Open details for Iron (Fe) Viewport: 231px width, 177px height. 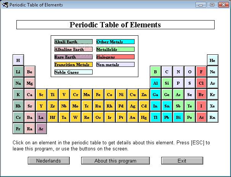click(98, 95)
